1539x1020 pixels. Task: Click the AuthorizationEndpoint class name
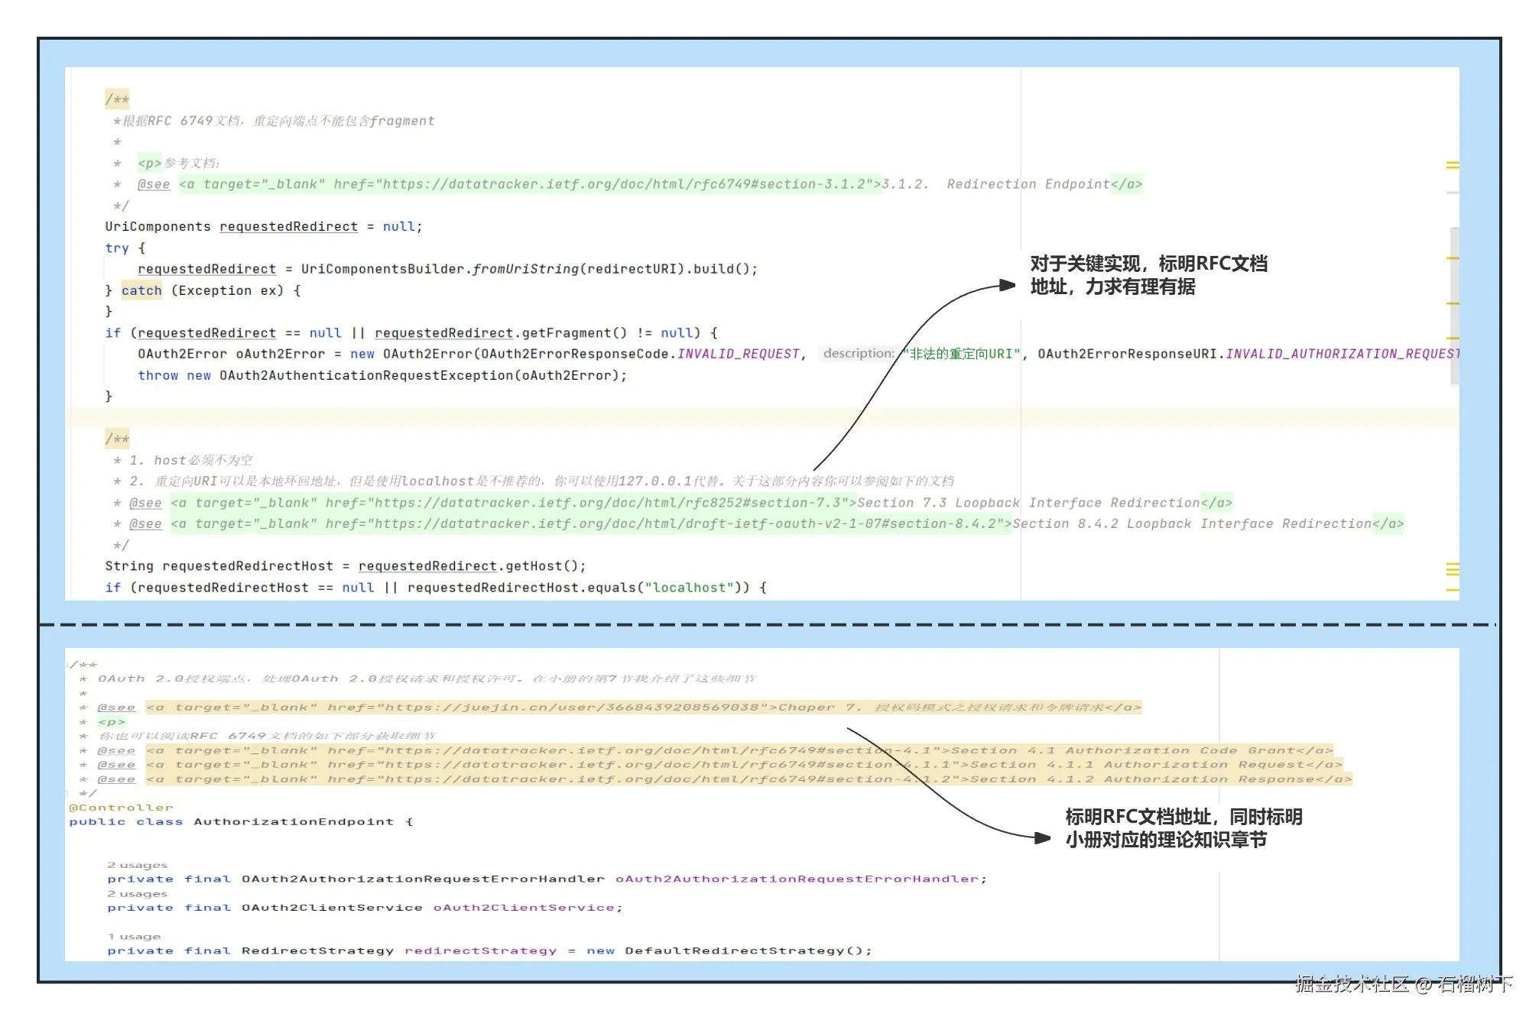293,822
